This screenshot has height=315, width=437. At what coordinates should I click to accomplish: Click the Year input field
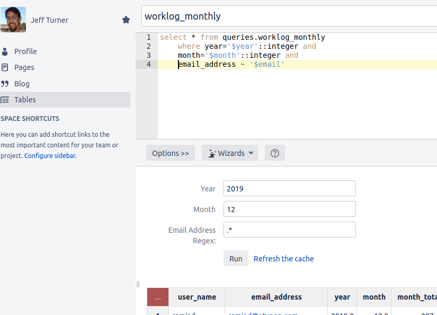[289, 188]
